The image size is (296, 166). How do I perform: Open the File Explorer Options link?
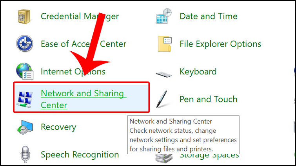point(220,44)
